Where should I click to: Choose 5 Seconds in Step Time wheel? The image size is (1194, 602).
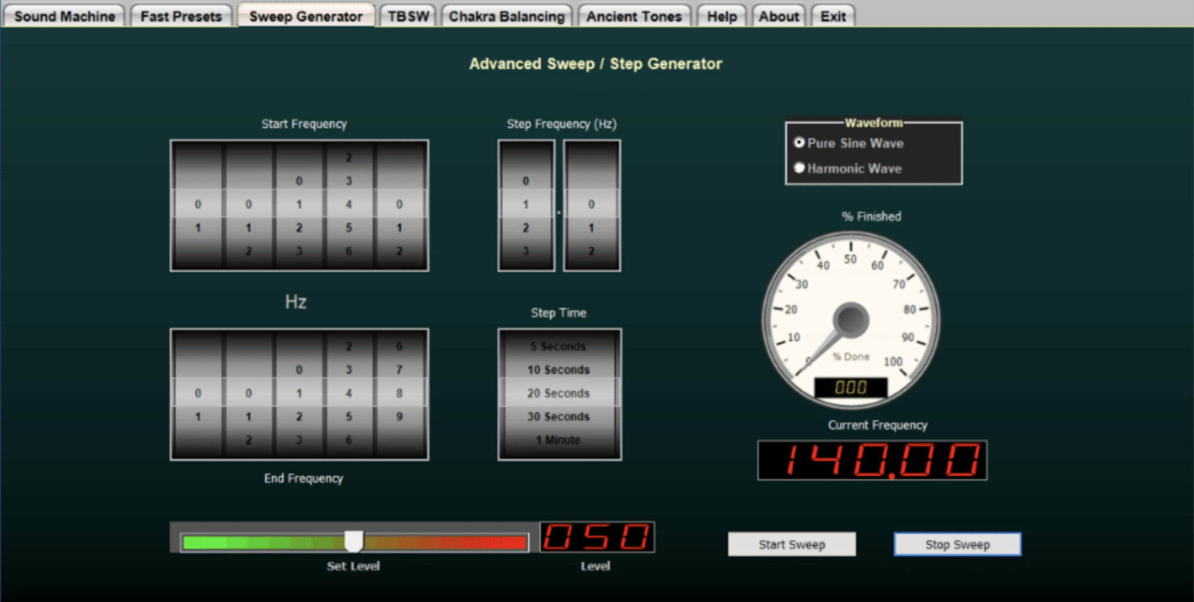point(559,346)
